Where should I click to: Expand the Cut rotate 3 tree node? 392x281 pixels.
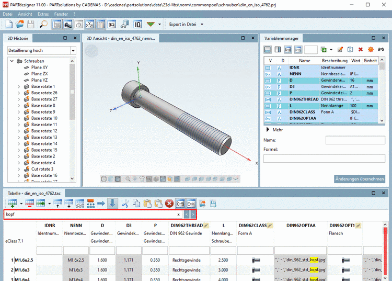(19, 169)
